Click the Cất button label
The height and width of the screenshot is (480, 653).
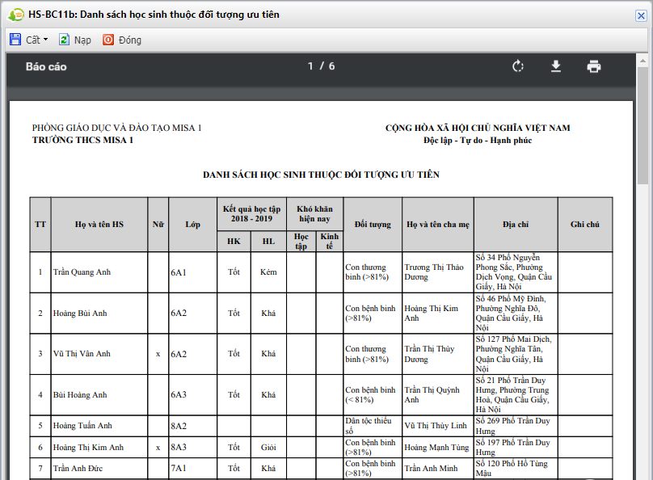coord(33,40)
